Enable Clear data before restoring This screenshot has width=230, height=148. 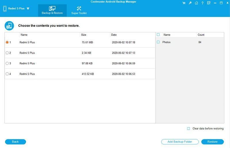pyautogui.click(x=189, y=129)
